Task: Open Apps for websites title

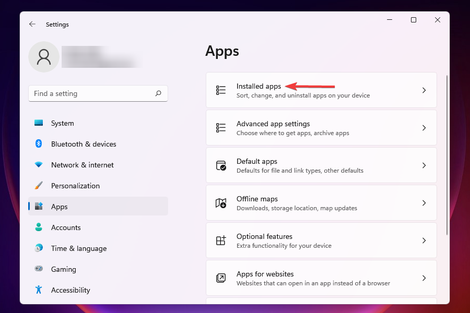Action: click(265, 274)
